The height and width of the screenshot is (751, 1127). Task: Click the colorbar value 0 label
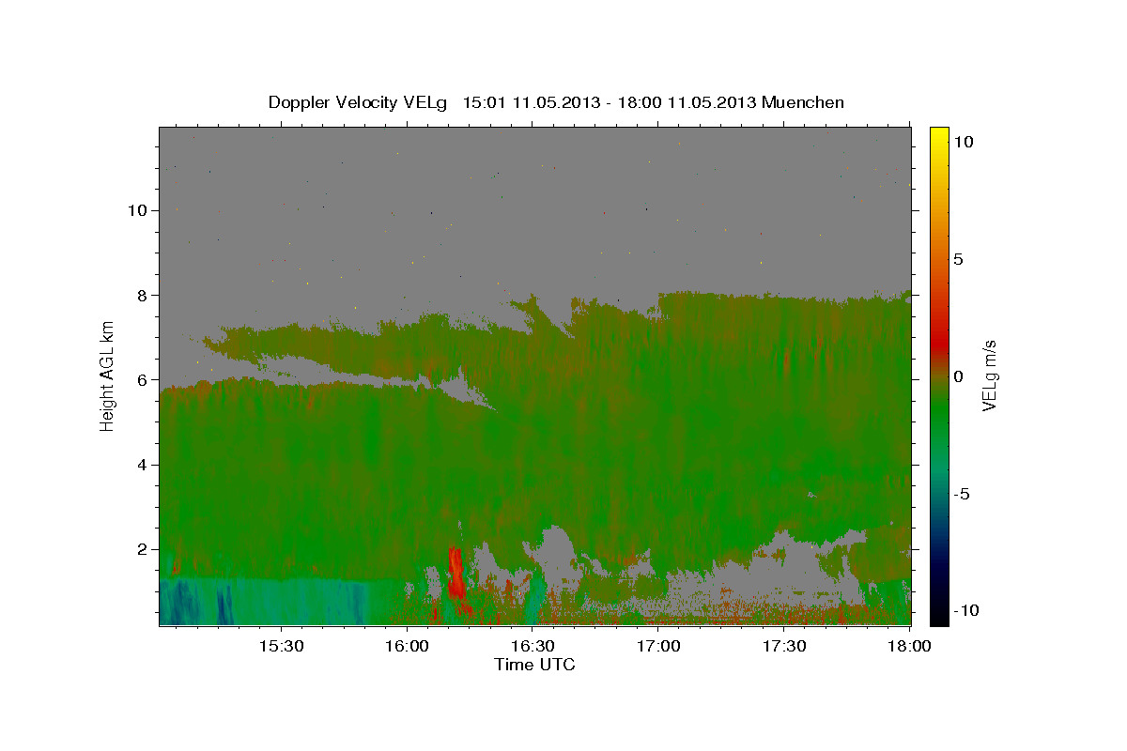958,375
